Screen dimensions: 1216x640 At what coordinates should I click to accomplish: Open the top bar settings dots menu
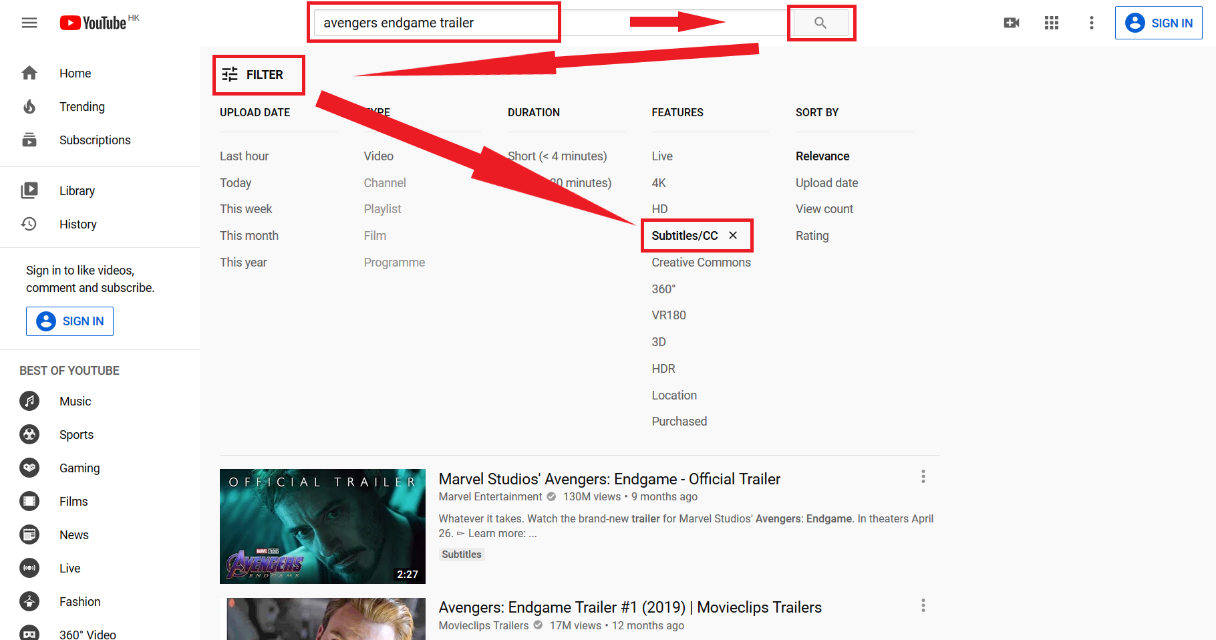(x=1092, y=23)
